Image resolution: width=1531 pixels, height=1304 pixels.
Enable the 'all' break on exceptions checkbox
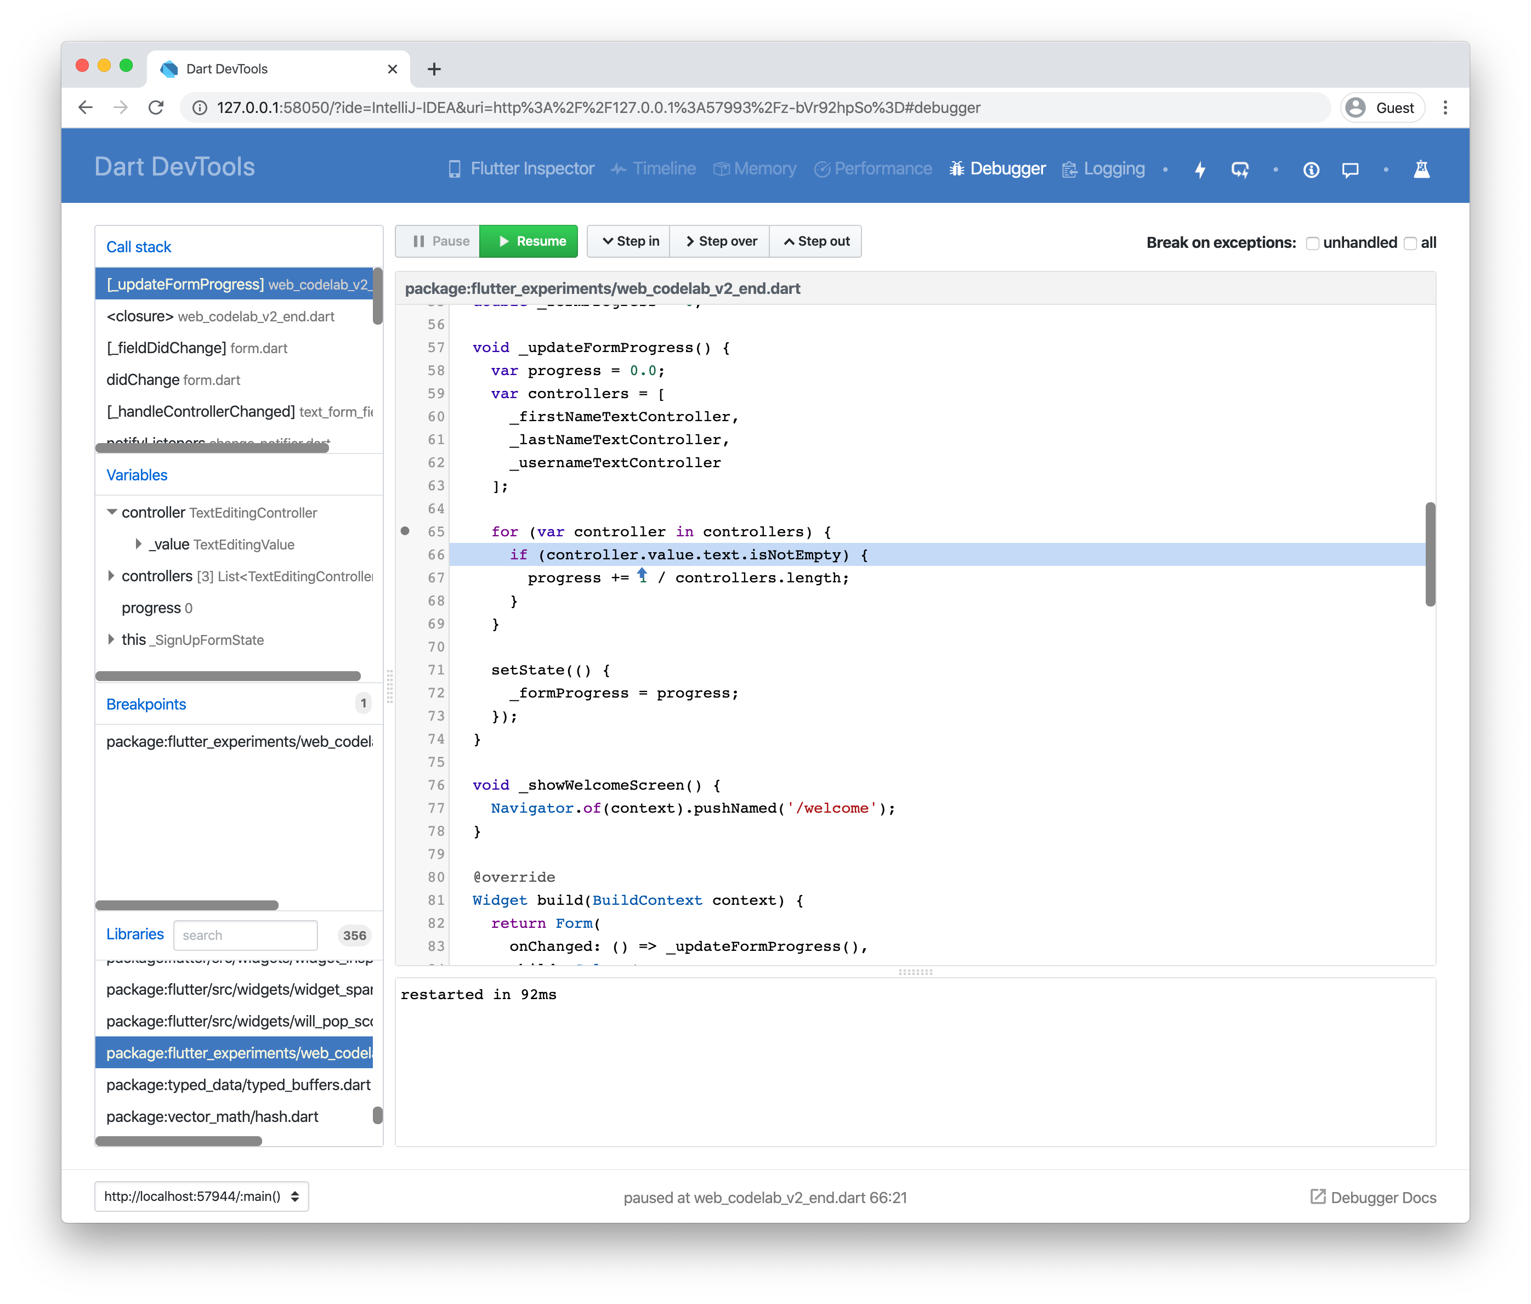point(1410,242)
